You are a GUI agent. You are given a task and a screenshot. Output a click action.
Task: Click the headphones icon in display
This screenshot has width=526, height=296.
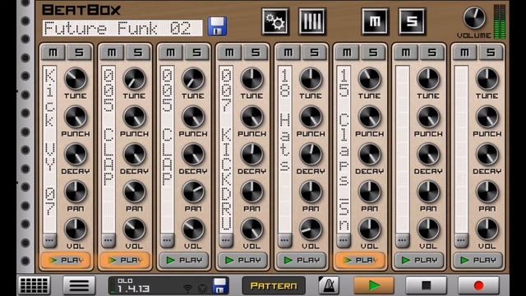click(x=203, y=289)
